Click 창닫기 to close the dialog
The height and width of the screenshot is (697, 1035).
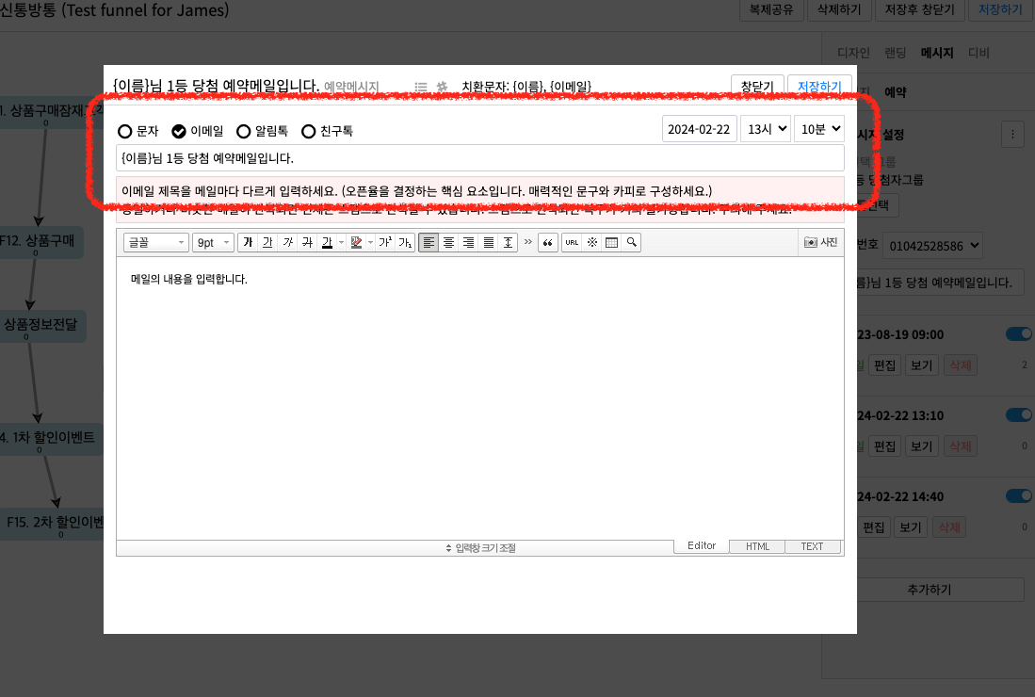756,87
